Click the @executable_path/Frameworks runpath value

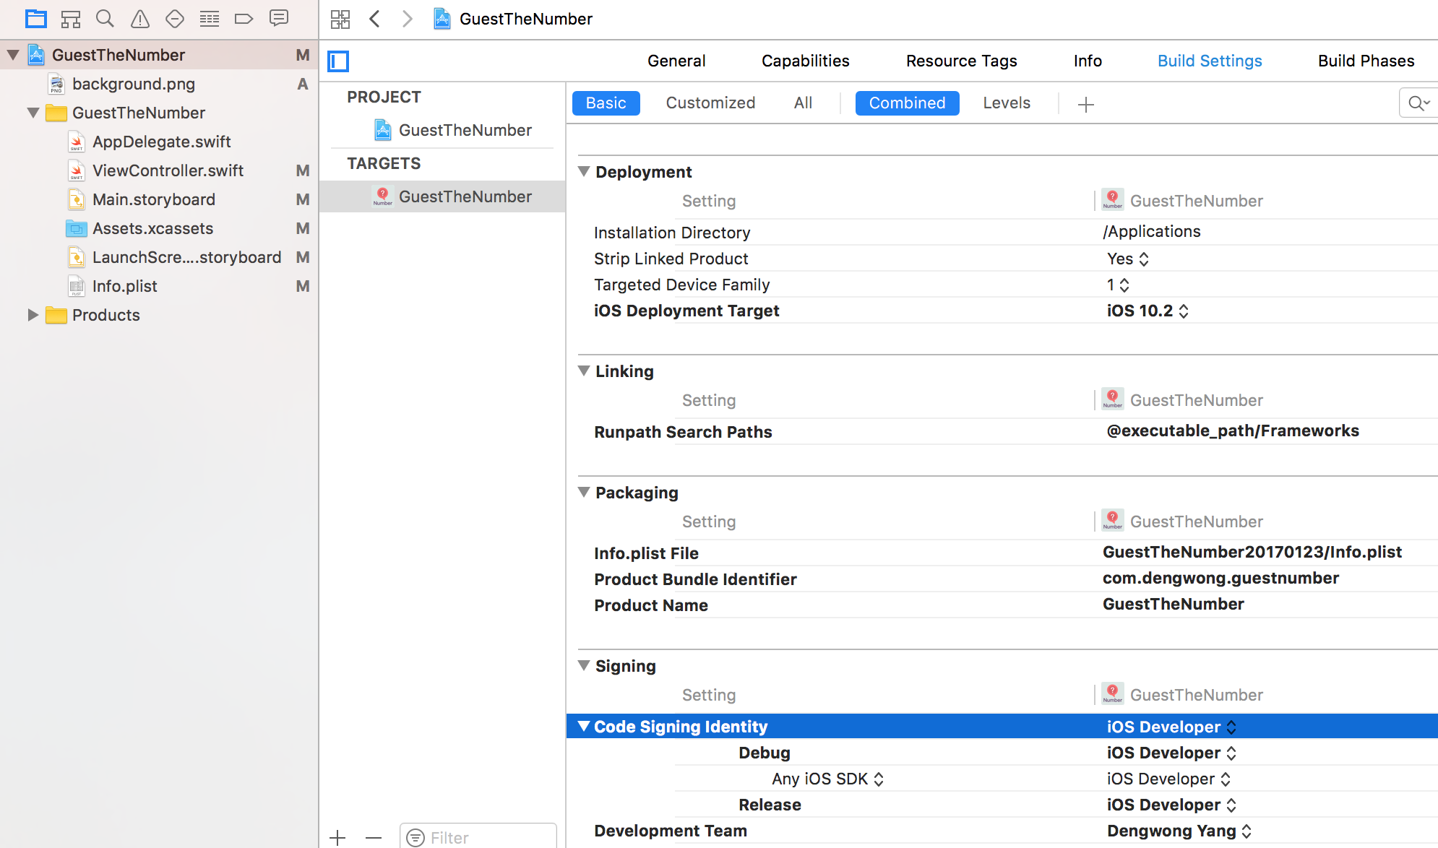[x=1233, y=431]
